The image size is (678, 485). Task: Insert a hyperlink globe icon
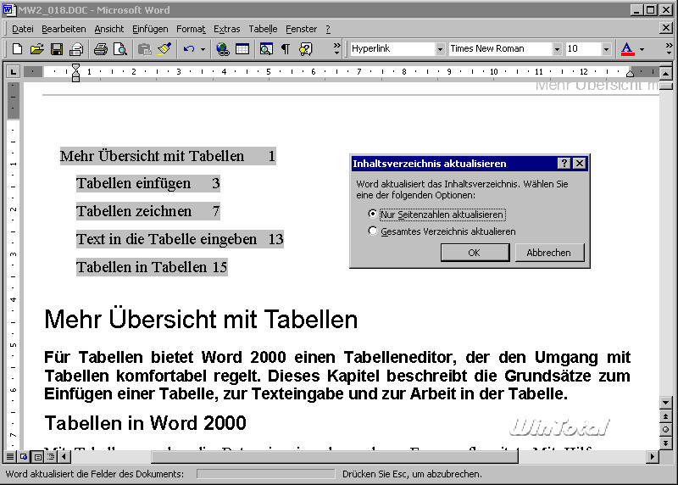pyautogui.click(x=223, y=49)
